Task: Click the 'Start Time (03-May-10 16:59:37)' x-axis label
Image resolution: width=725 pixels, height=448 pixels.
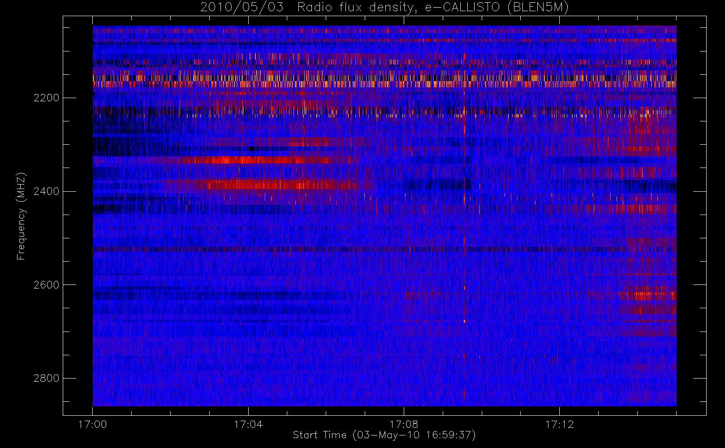Action: tap(384, 435)
